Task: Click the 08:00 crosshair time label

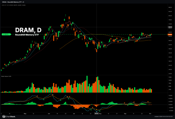Action: (97, 114)
